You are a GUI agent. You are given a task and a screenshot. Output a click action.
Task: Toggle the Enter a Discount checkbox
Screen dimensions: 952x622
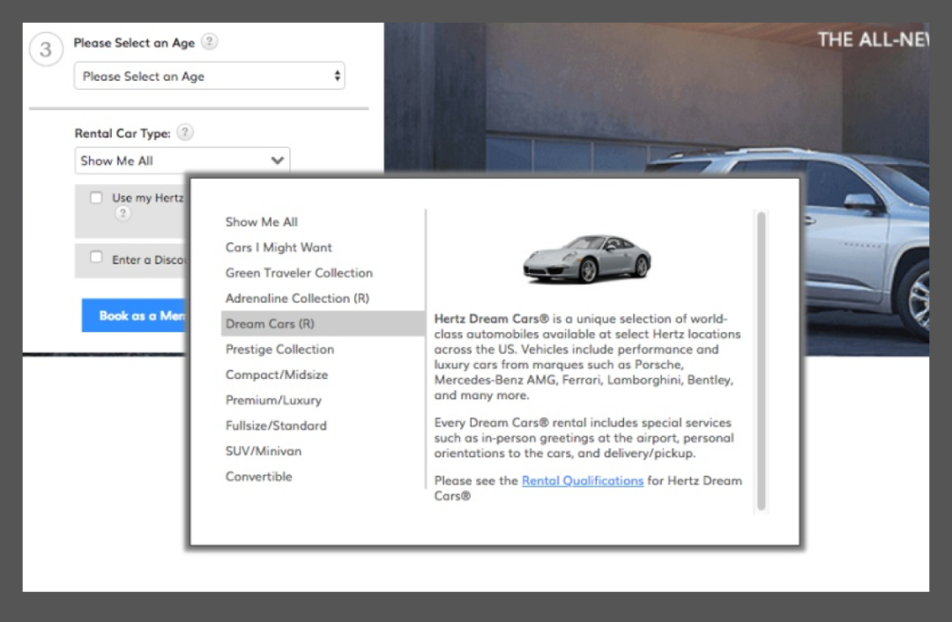[96, 256]
